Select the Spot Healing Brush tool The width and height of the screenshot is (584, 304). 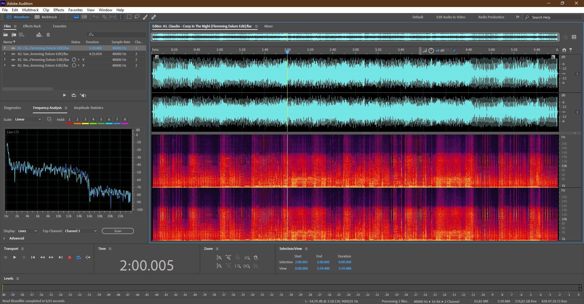[x=154, y=17]
